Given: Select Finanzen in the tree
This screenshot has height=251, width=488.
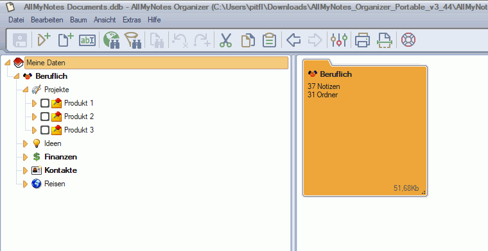Looking at the screenshot, I should [61, 157].
